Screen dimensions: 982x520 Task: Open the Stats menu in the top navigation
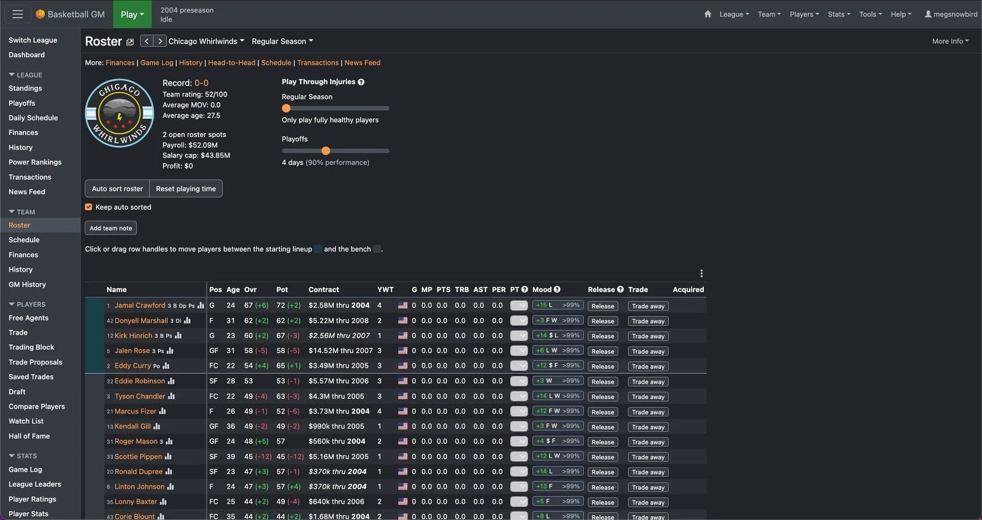pyautogui.click(x=838, y=14)
